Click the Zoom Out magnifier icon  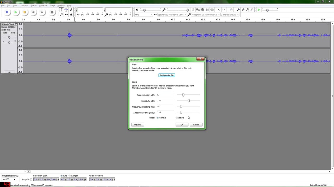pyautogui.click(x=243, y=10)
